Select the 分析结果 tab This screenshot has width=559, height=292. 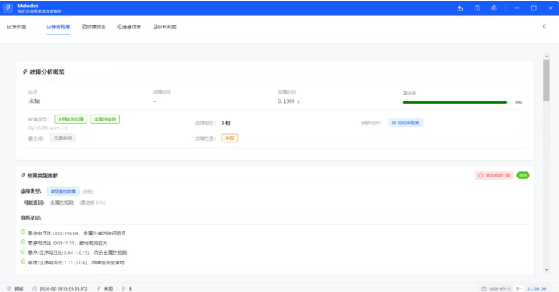coord(58,27)
